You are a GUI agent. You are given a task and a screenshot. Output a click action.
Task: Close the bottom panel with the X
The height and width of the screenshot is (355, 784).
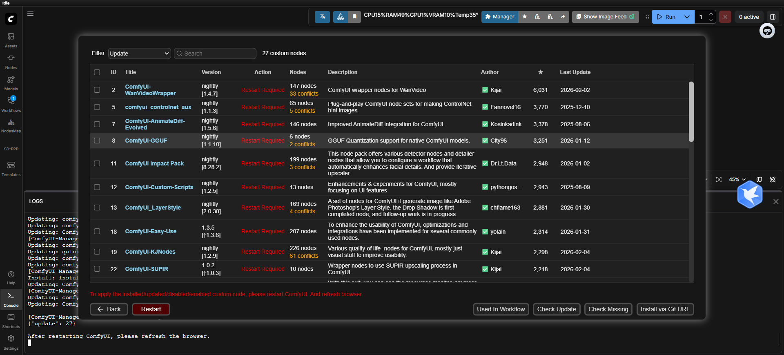click(x=776, y=201)
